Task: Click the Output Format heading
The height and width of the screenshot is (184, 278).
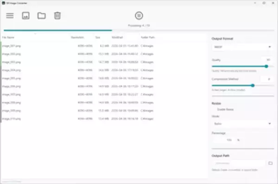Action: (222, 38)
